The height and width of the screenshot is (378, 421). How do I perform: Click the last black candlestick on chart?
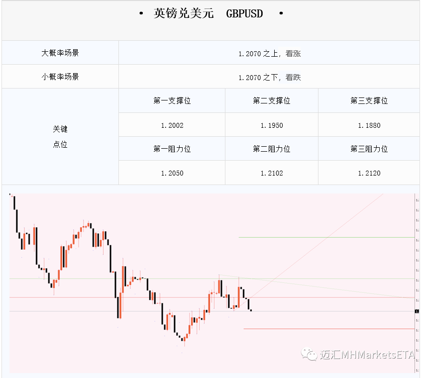(251, 310)
